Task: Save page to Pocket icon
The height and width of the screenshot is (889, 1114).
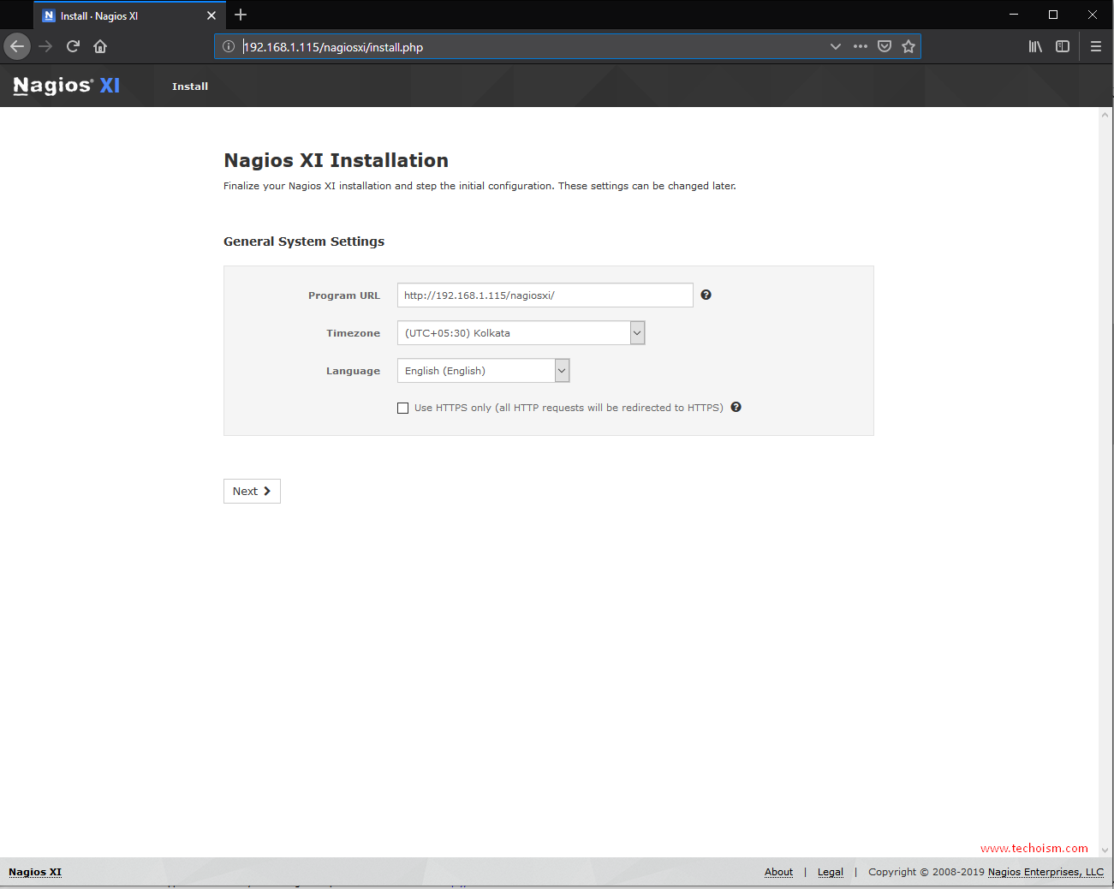Action: coord(885,46)
